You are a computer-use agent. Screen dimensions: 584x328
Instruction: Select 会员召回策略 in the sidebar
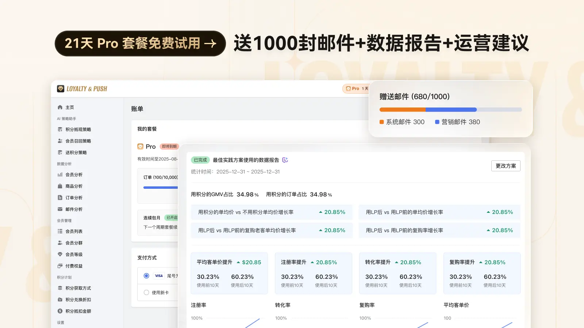[75, 141]
